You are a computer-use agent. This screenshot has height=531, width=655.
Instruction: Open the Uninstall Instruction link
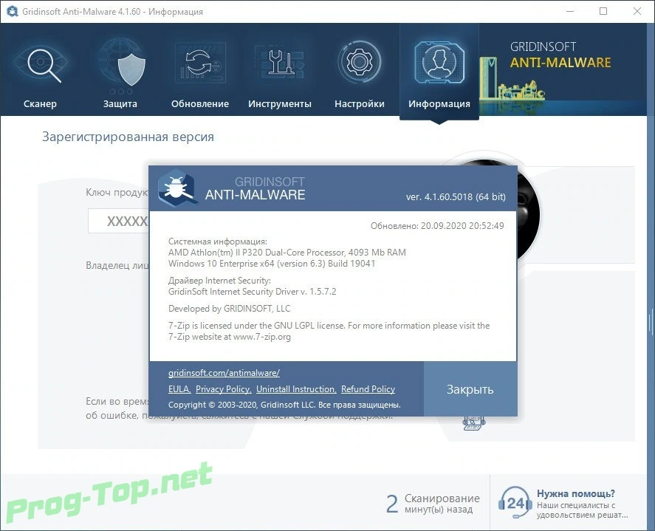[296, 389]
